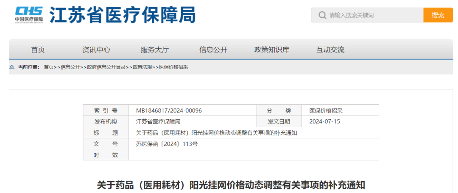Click 首页 in the breadcrumb path
The height and width of the screenshot is (193, 458).
pos(49,67)
